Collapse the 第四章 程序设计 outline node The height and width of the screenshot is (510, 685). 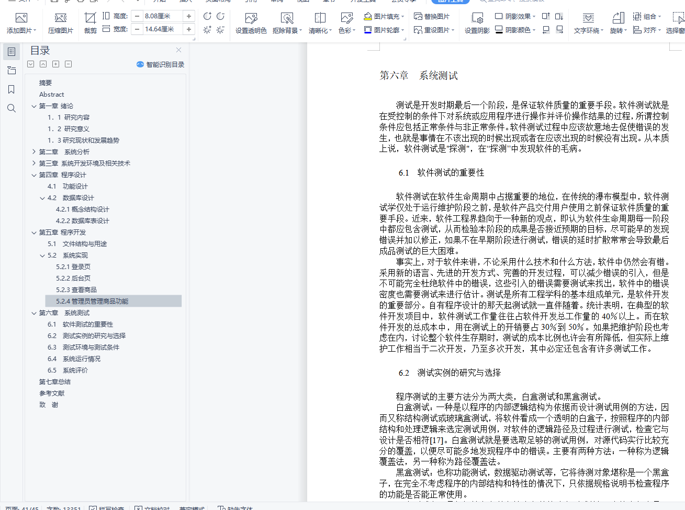(x=34, y=175)
